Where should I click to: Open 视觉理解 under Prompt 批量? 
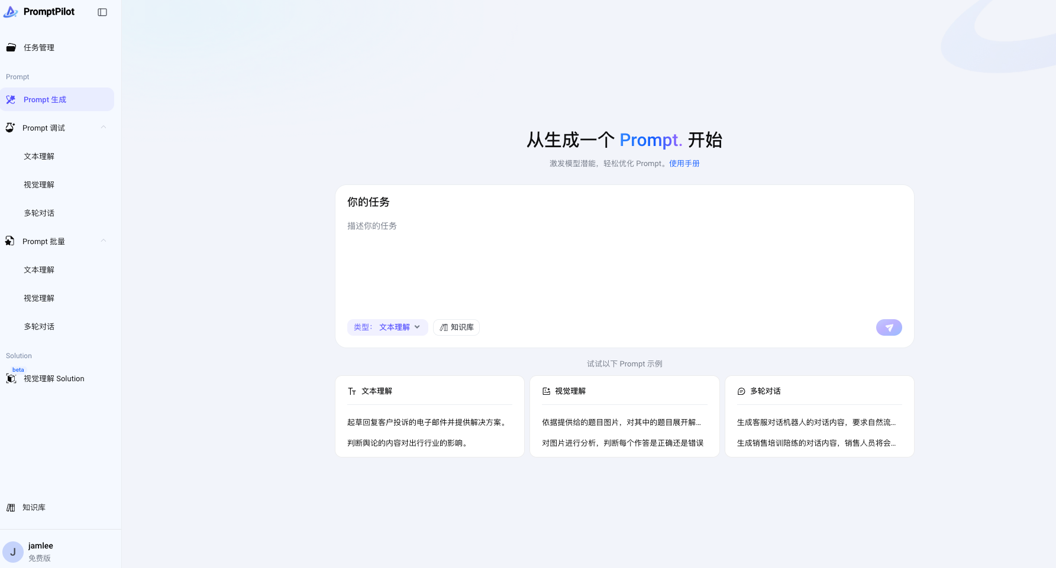coord(39,298)
